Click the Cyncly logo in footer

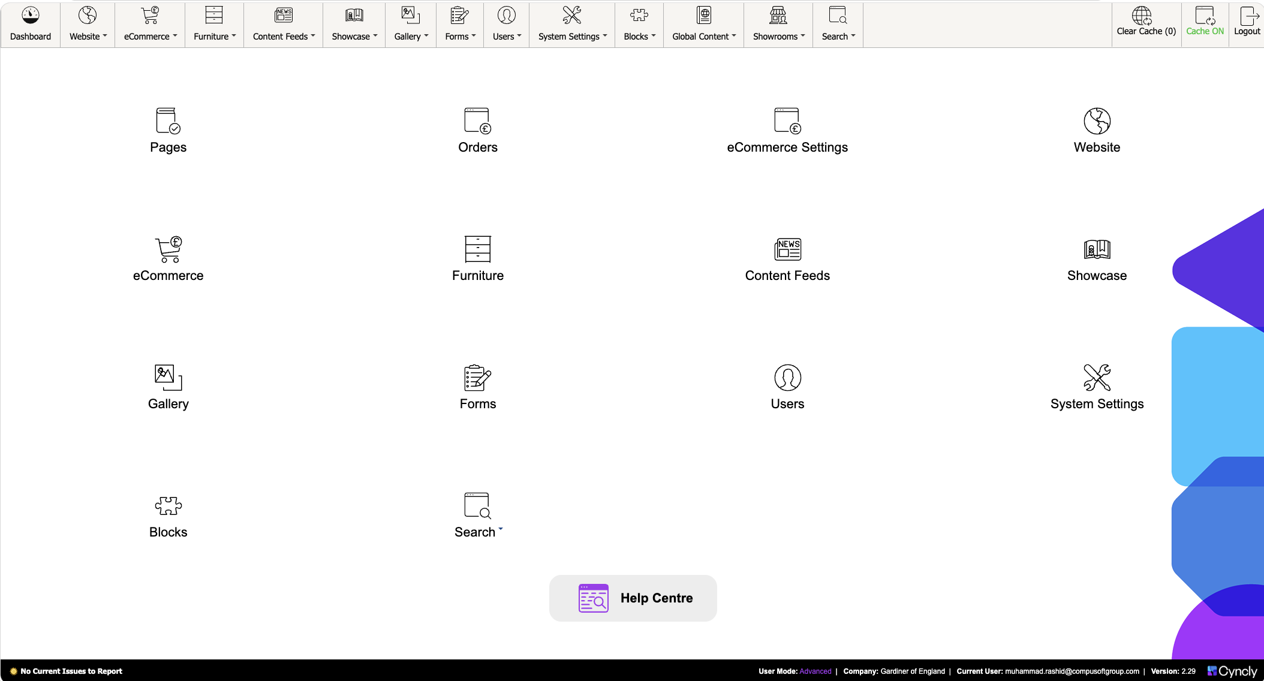[x=1232, y=671]
